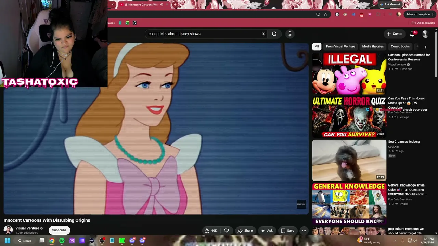This screenshot has height=246, width=438.
Task: Click Relaunch to update button
Action: click(x=418, y=14)
